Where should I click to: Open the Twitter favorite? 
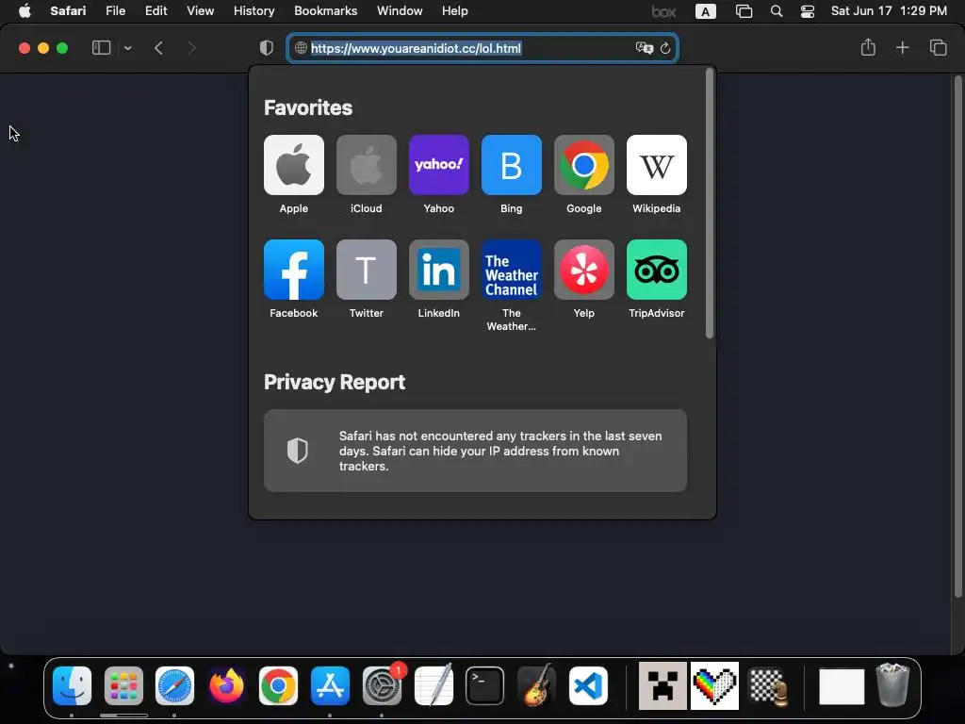[x=367, y=270]
